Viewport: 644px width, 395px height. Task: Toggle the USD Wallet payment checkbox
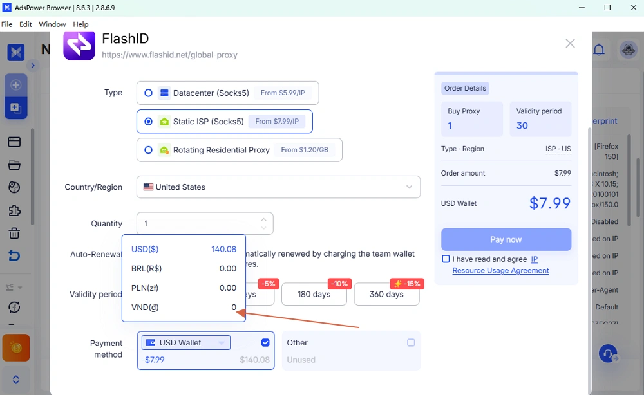265,342
